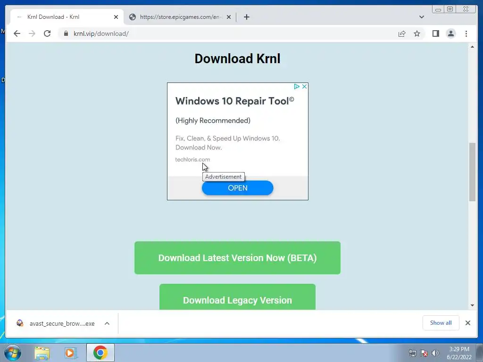
Task: Bookmark this page with the star icon
Action: point(417,33)
